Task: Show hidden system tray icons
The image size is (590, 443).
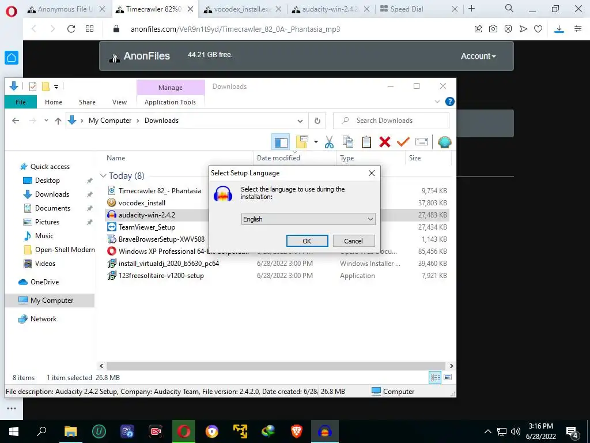Action: point(487,431)
